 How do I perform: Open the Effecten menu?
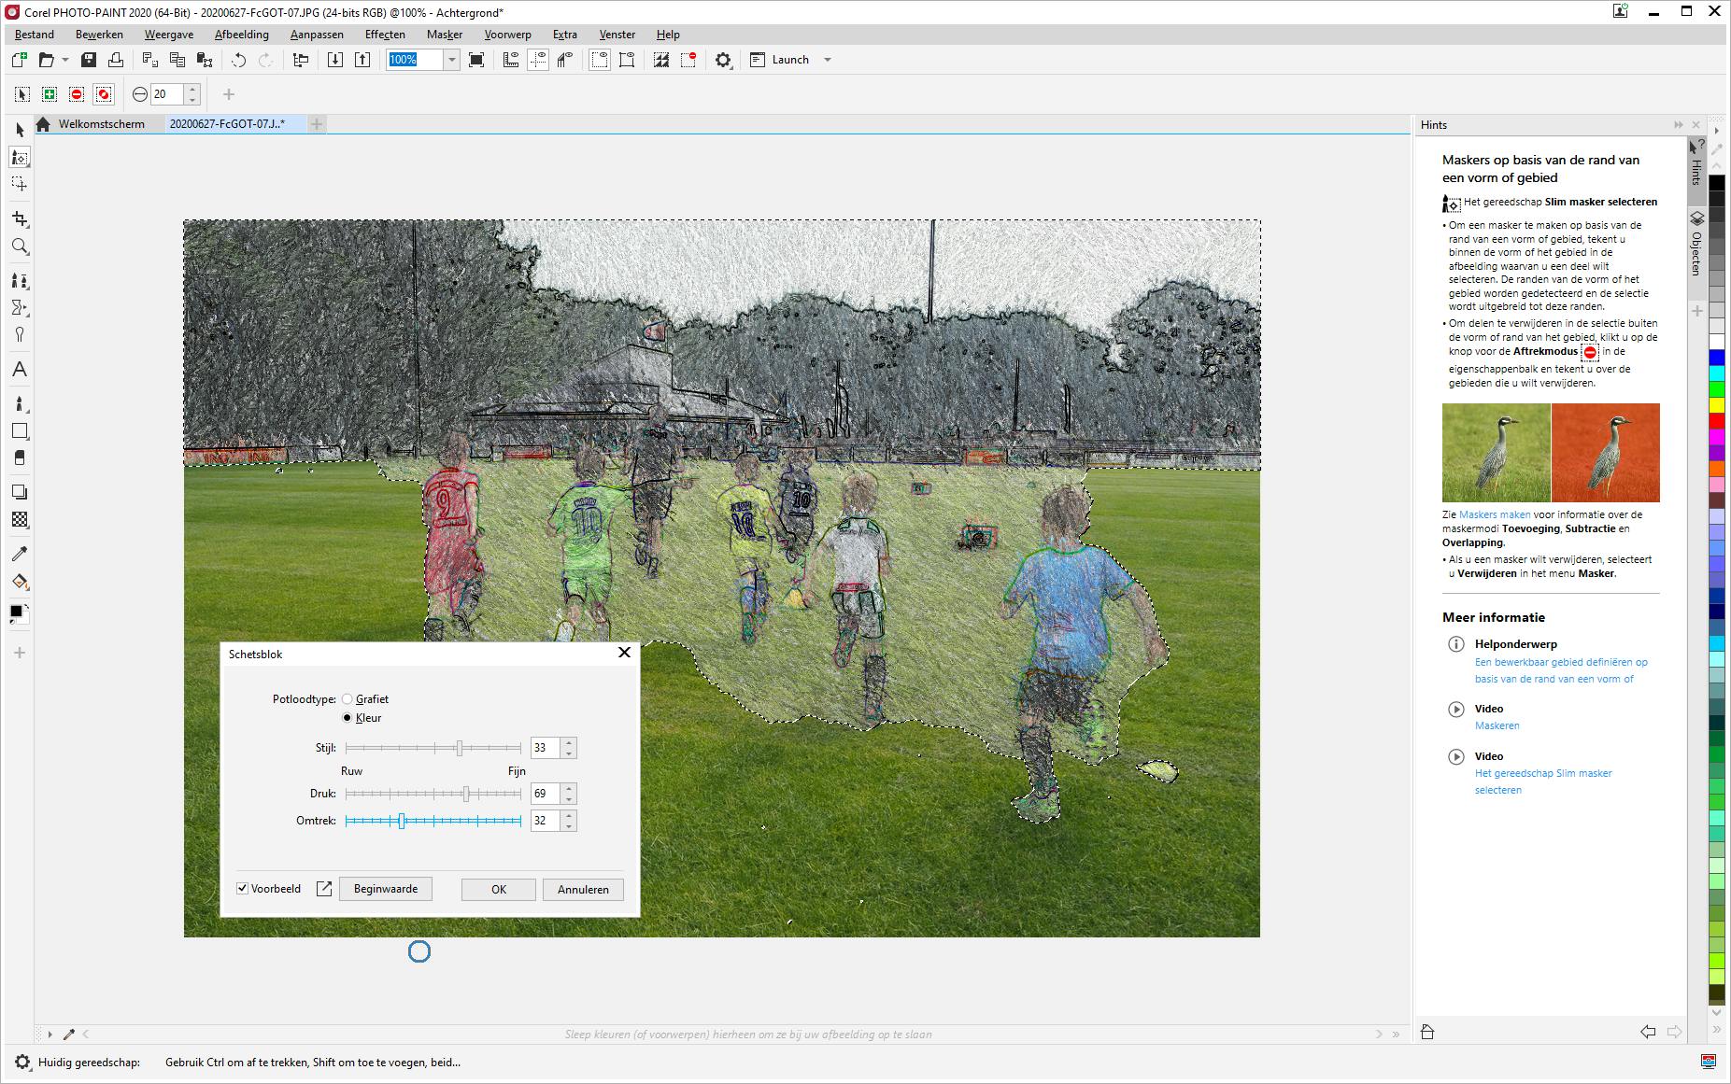click(385, 35)
